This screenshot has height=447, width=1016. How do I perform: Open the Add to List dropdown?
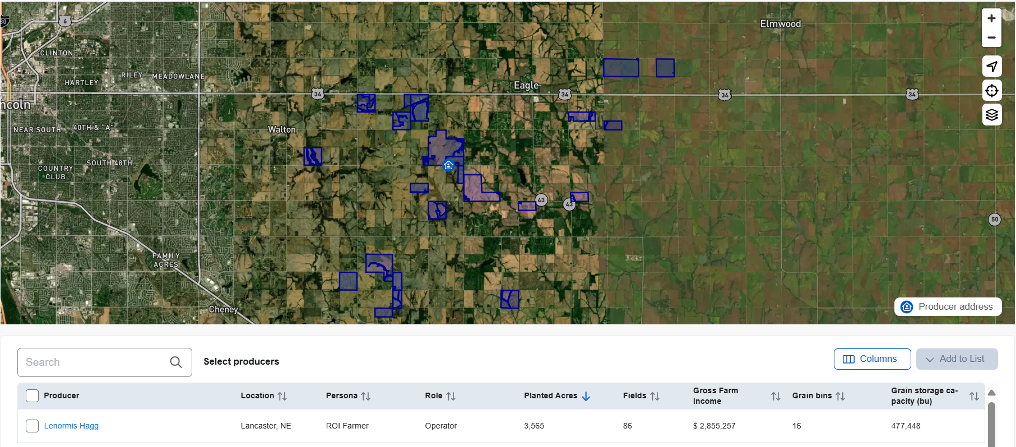[957, 359]
